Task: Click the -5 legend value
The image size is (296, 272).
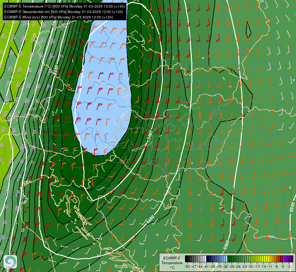Action: pos(282,267)
